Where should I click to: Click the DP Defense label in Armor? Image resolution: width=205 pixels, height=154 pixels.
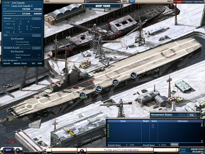36,27
